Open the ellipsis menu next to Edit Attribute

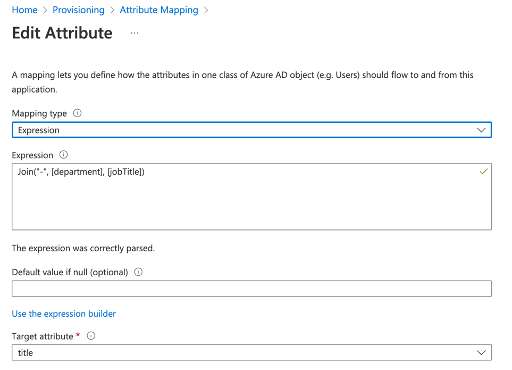(x=134, y=32)
